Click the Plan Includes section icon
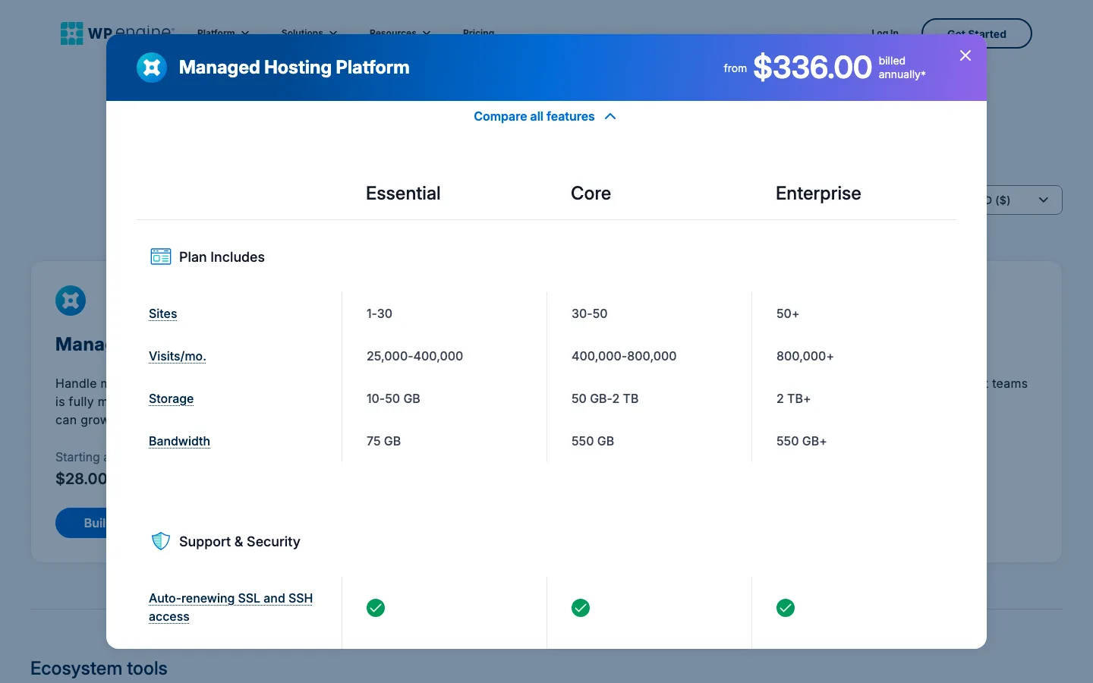The image size is (1093, 683). 161,257
